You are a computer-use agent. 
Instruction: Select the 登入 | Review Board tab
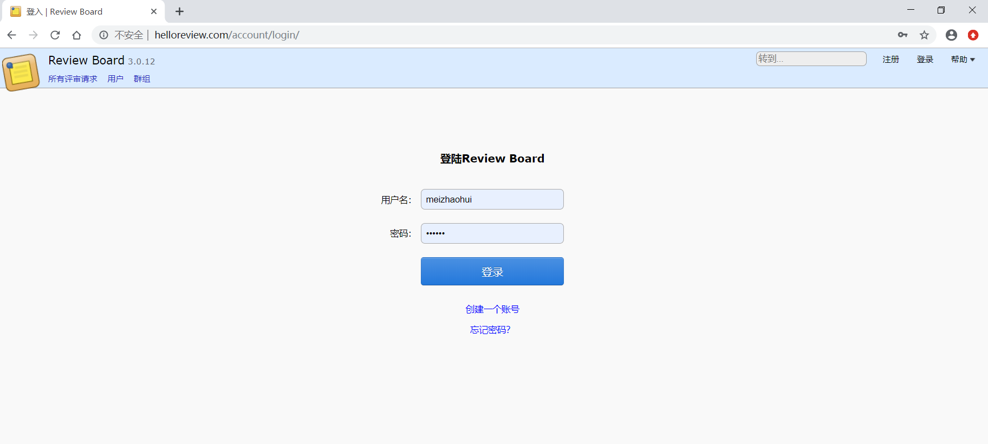tap(82, 11)
